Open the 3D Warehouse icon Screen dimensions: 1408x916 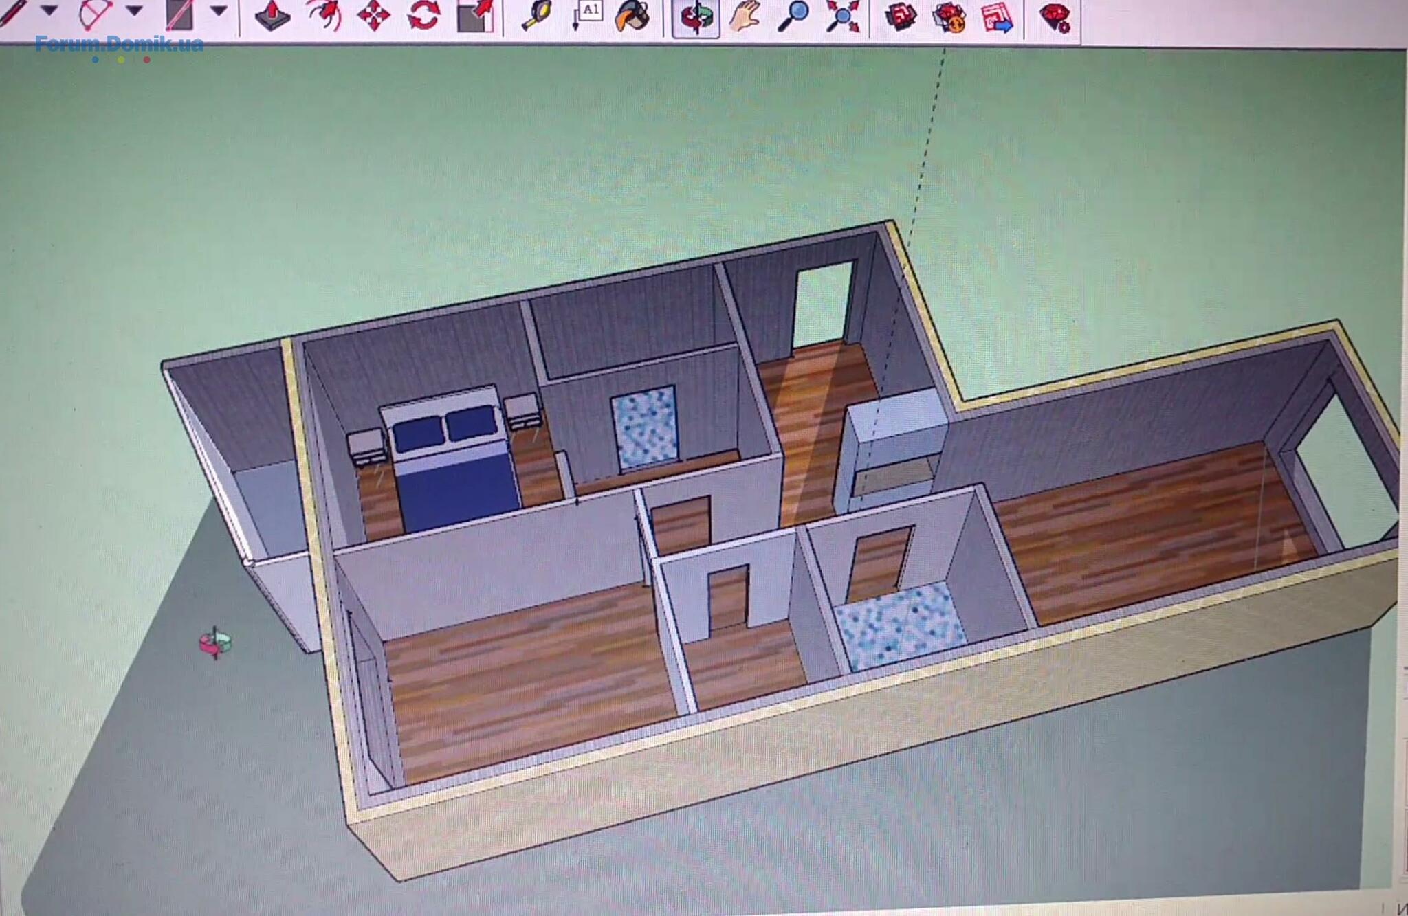[901, 17]
